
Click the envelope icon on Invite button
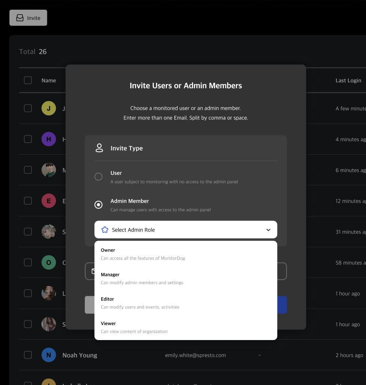[19, 18]
